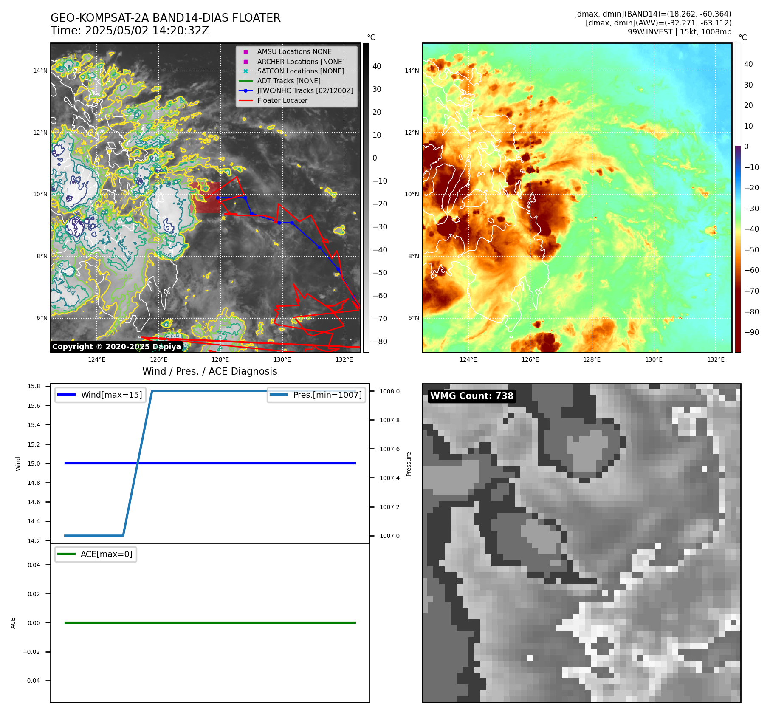Click the green line sample in the ACE[max=0] legend
This screenshot has width=770, height=718.
[x=66, y=554]
